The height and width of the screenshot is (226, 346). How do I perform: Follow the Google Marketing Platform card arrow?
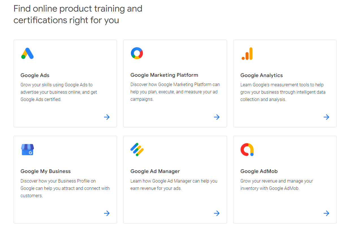pyautogui.click(x=217, y=117)
